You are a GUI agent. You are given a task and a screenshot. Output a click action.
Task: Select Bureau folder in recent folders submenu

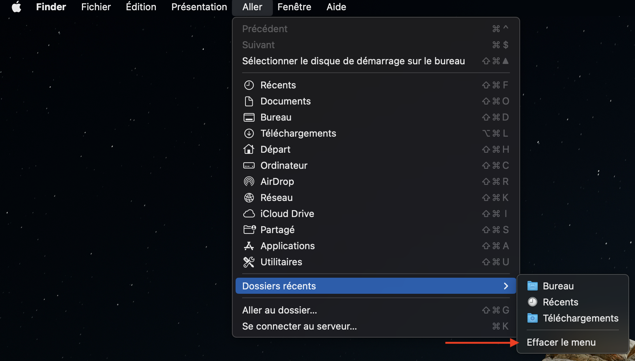click(558, 286)
